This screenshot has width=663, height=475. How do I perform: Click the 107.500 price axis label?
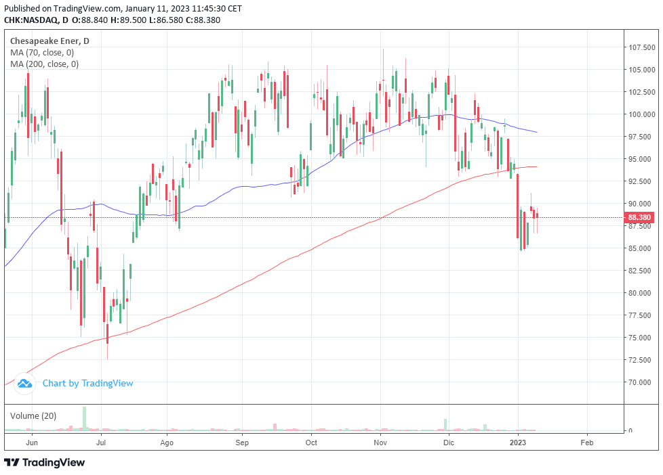coord(641,47)
